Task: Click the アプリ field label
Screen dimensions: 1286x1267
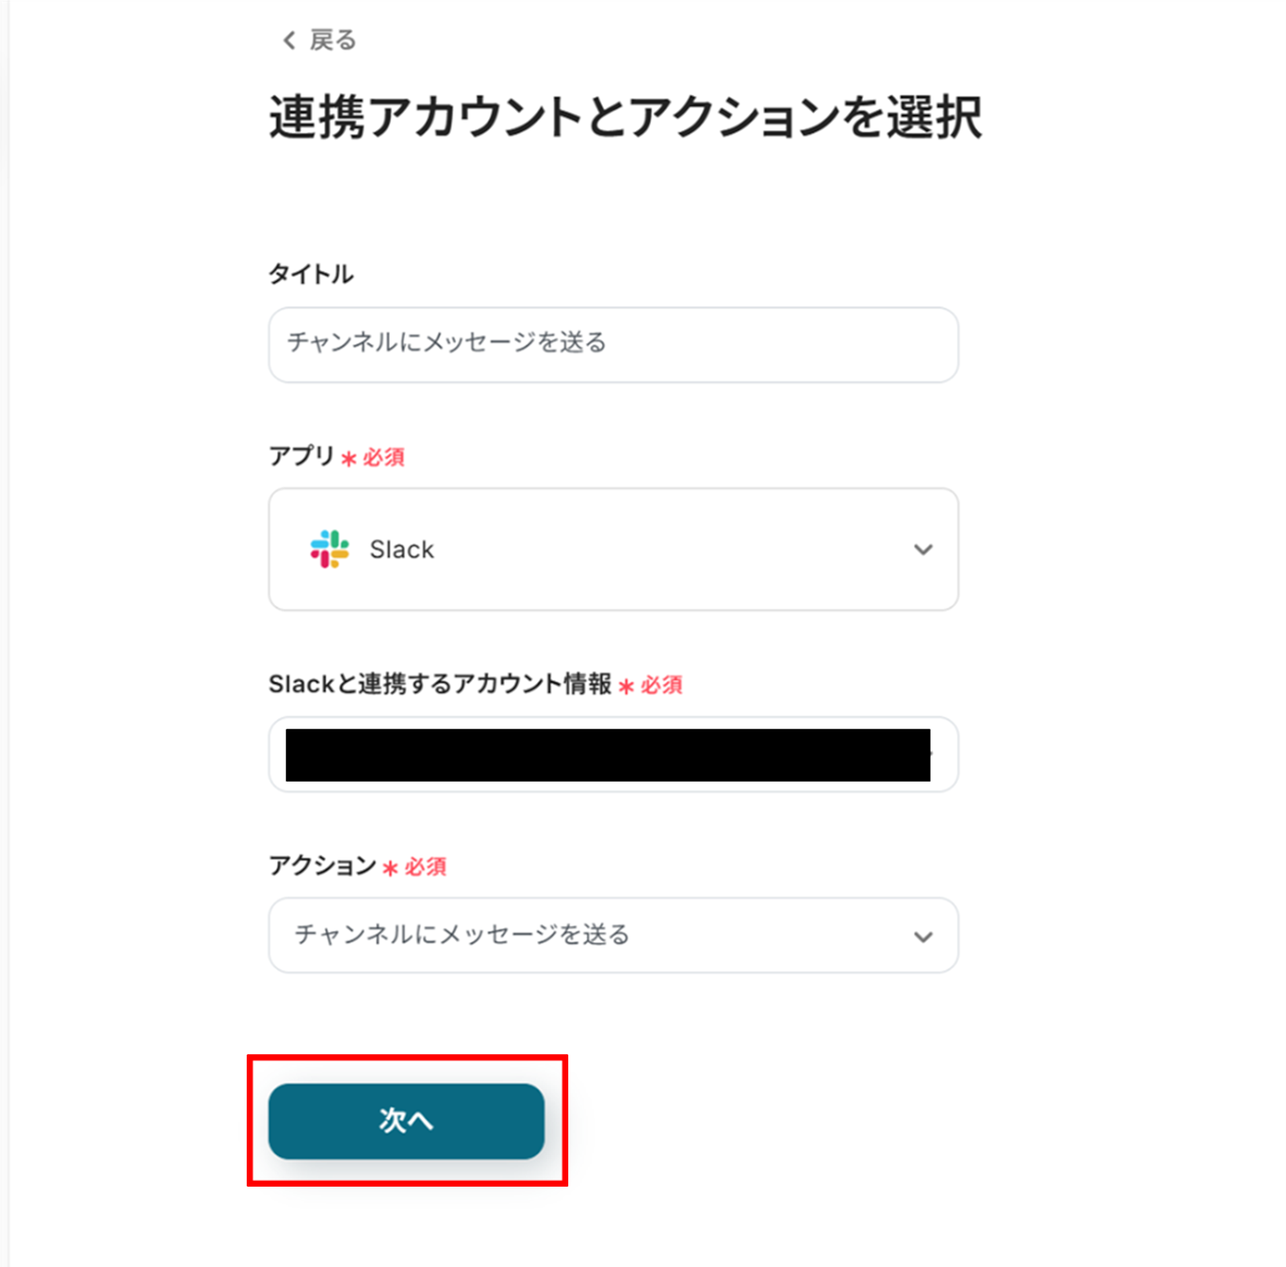Action: point(301,456)
